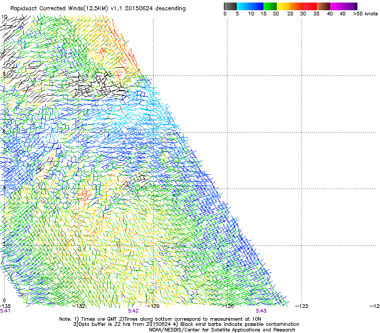The image size is (380, 333).
Task: Click the gray 0-5 knots legend color
Action: (x=230, y=6)
